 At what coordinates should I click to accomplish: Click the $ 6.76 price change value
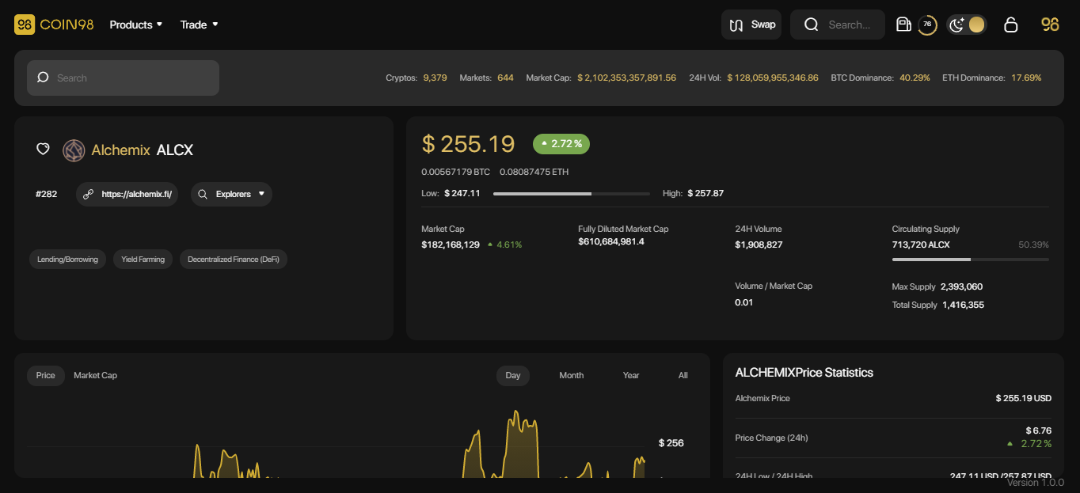(1038, 430)
